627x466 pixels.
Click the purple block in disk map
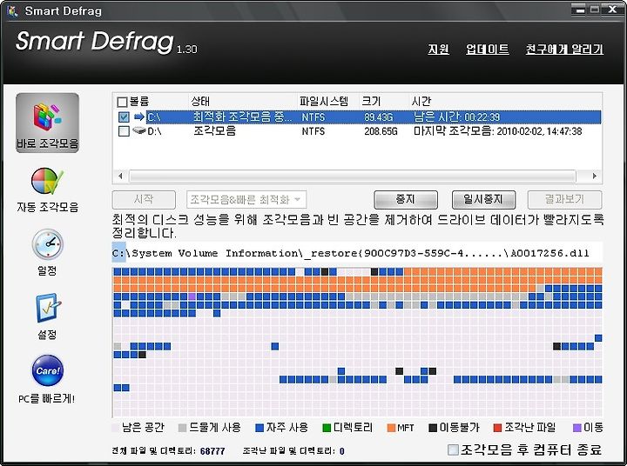click(192, 296)
